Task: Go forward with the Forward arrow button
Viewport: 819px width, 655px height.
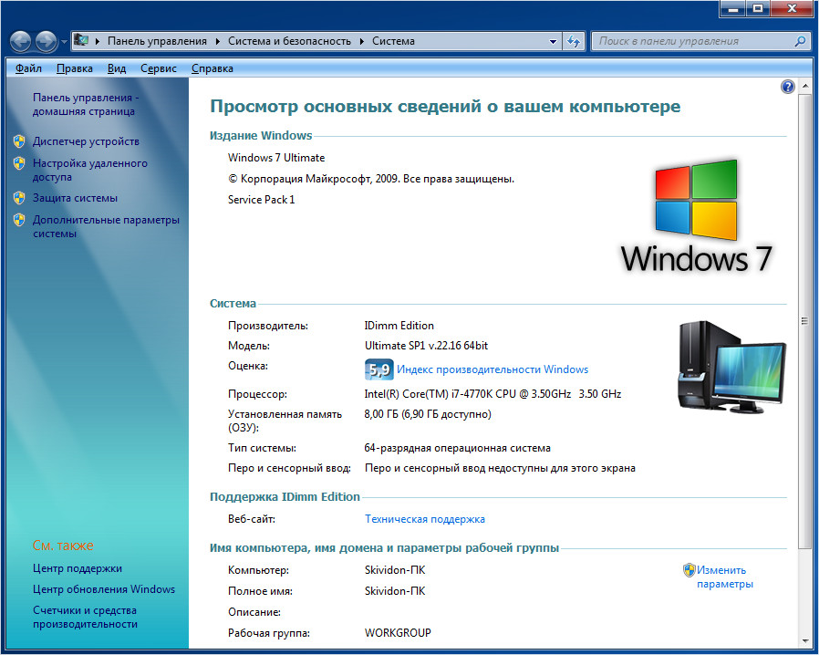Action: click(46, 41)
